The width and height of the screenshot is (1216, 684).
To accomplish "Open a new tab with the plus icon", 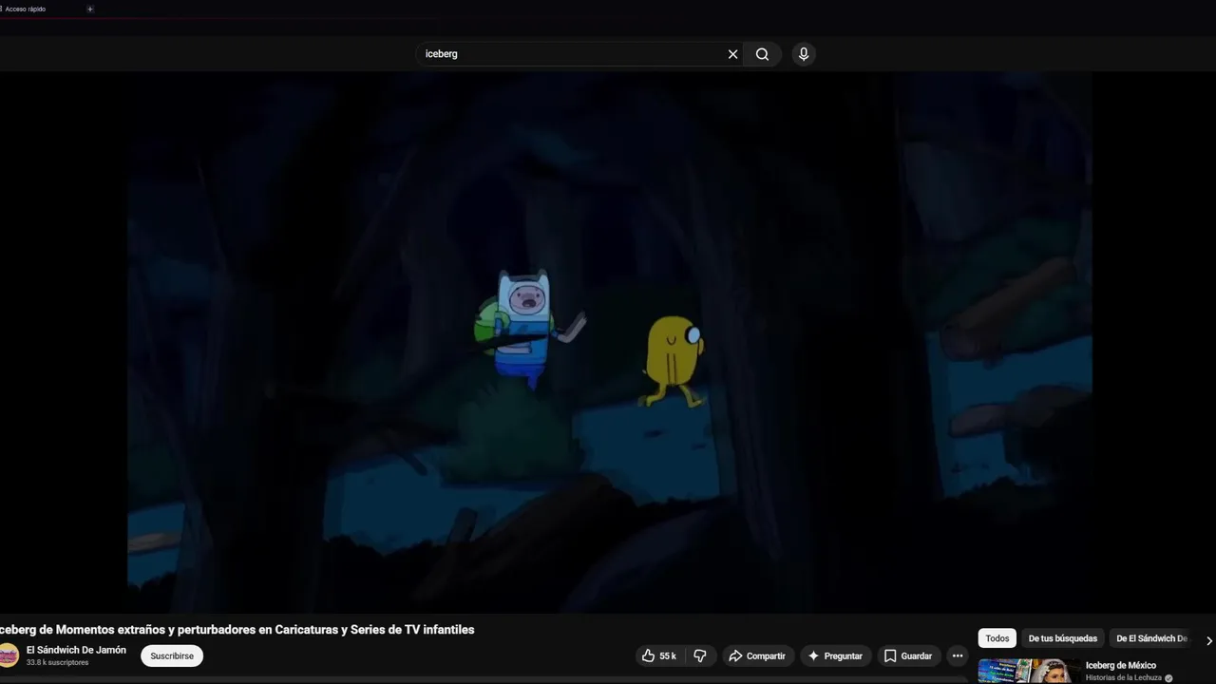I will [x=90, y=9].
